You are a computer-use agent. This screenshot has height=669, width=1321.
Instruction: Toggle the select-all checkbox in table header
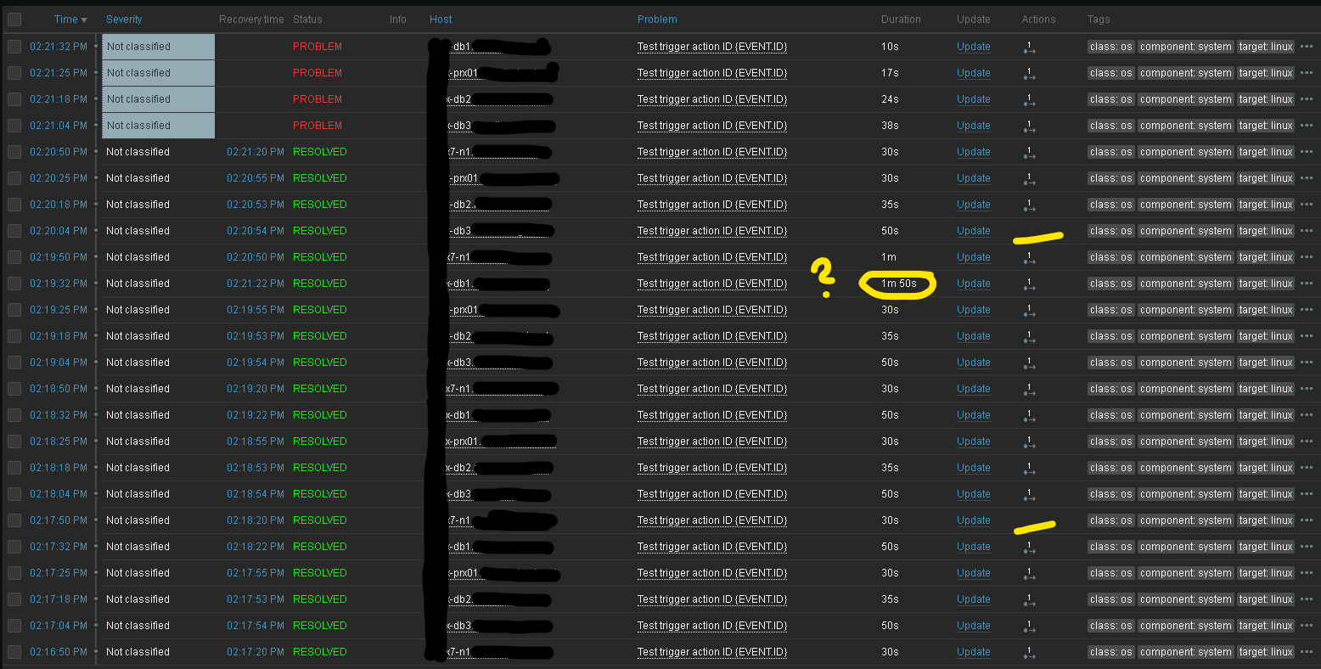coord(14,20)
